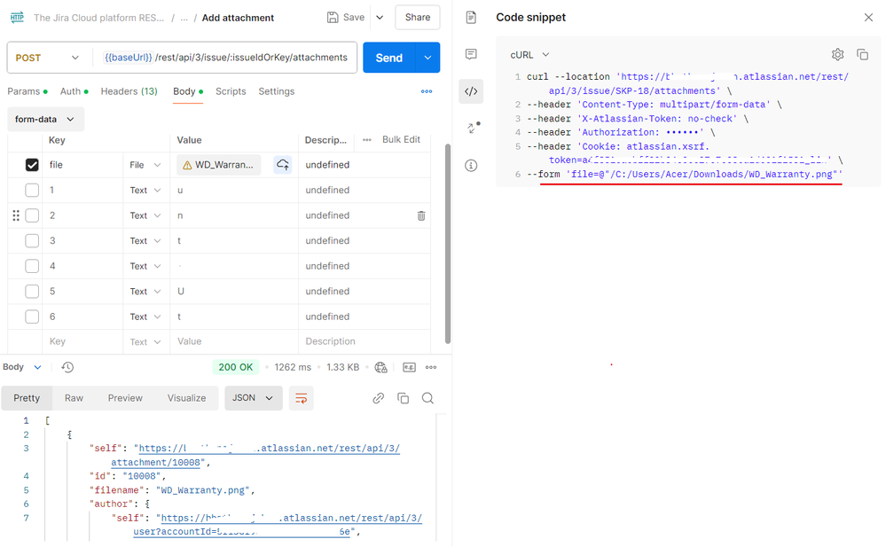The height and width of the screenshot is (547, 886).
Task: Toggle word wrap in response
Action: (302, 398)
